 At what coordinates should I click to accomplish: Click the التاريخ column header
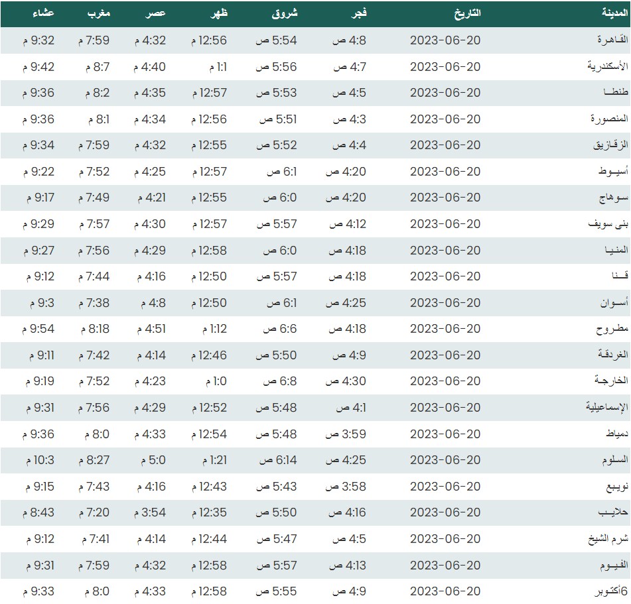[467, 13]
